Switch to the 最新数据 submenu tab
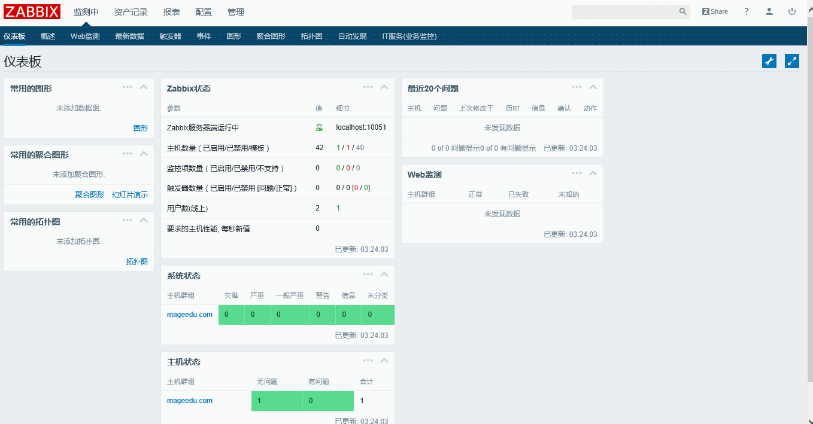This screenshot has height=424, width=813. point(130,36)
